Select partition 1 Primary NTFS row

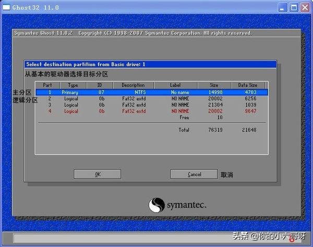coord(151,92)
